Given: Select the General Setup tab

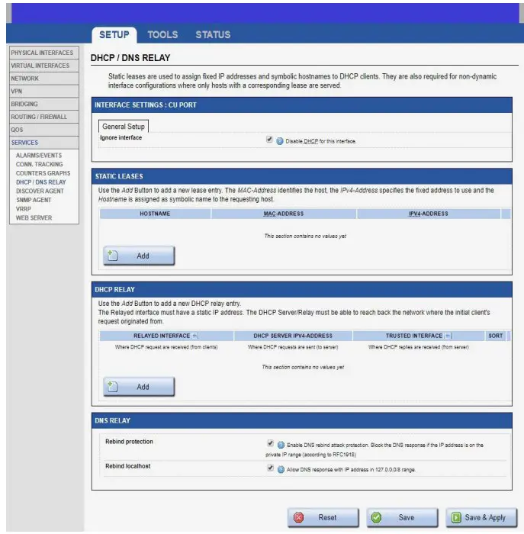Looking at the screenshot, I should 124,127.
